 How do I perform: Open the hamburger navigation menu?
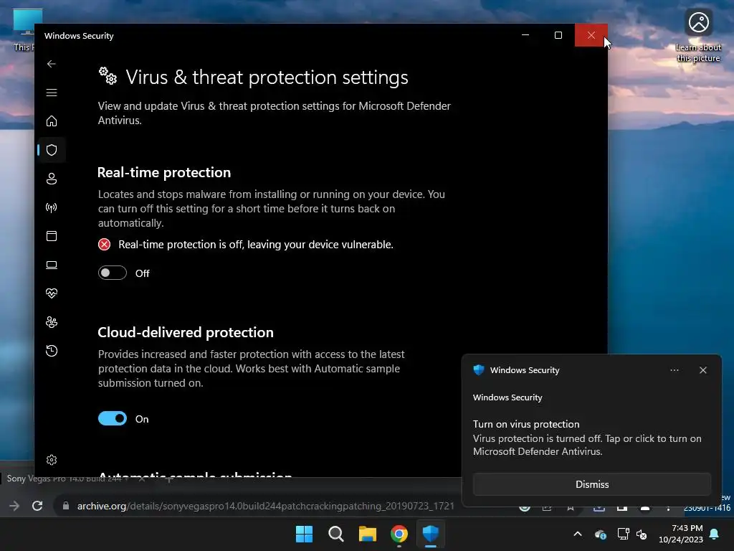(52, 93)
